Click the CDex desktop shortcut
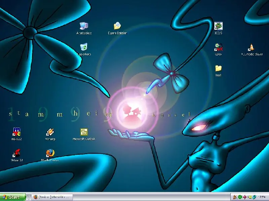Viewport: 269px width, 201px height. click(219, 48)
